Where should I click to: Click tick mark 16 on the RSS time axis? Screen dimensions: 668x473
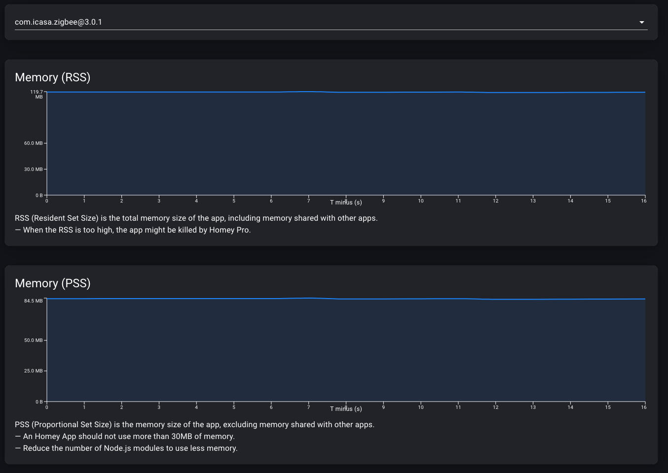[x=643, y=201]
